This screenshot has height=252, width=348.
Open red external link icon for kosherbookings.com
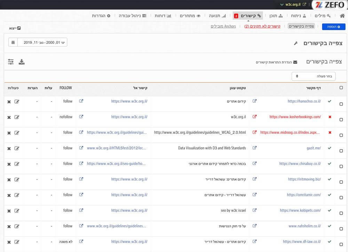point(255,117)
